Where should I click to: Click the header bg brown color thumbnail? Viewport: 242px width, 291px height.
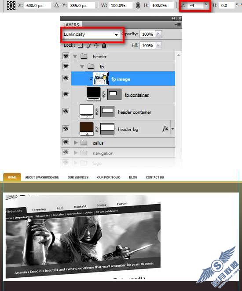[x=87, y=128]
